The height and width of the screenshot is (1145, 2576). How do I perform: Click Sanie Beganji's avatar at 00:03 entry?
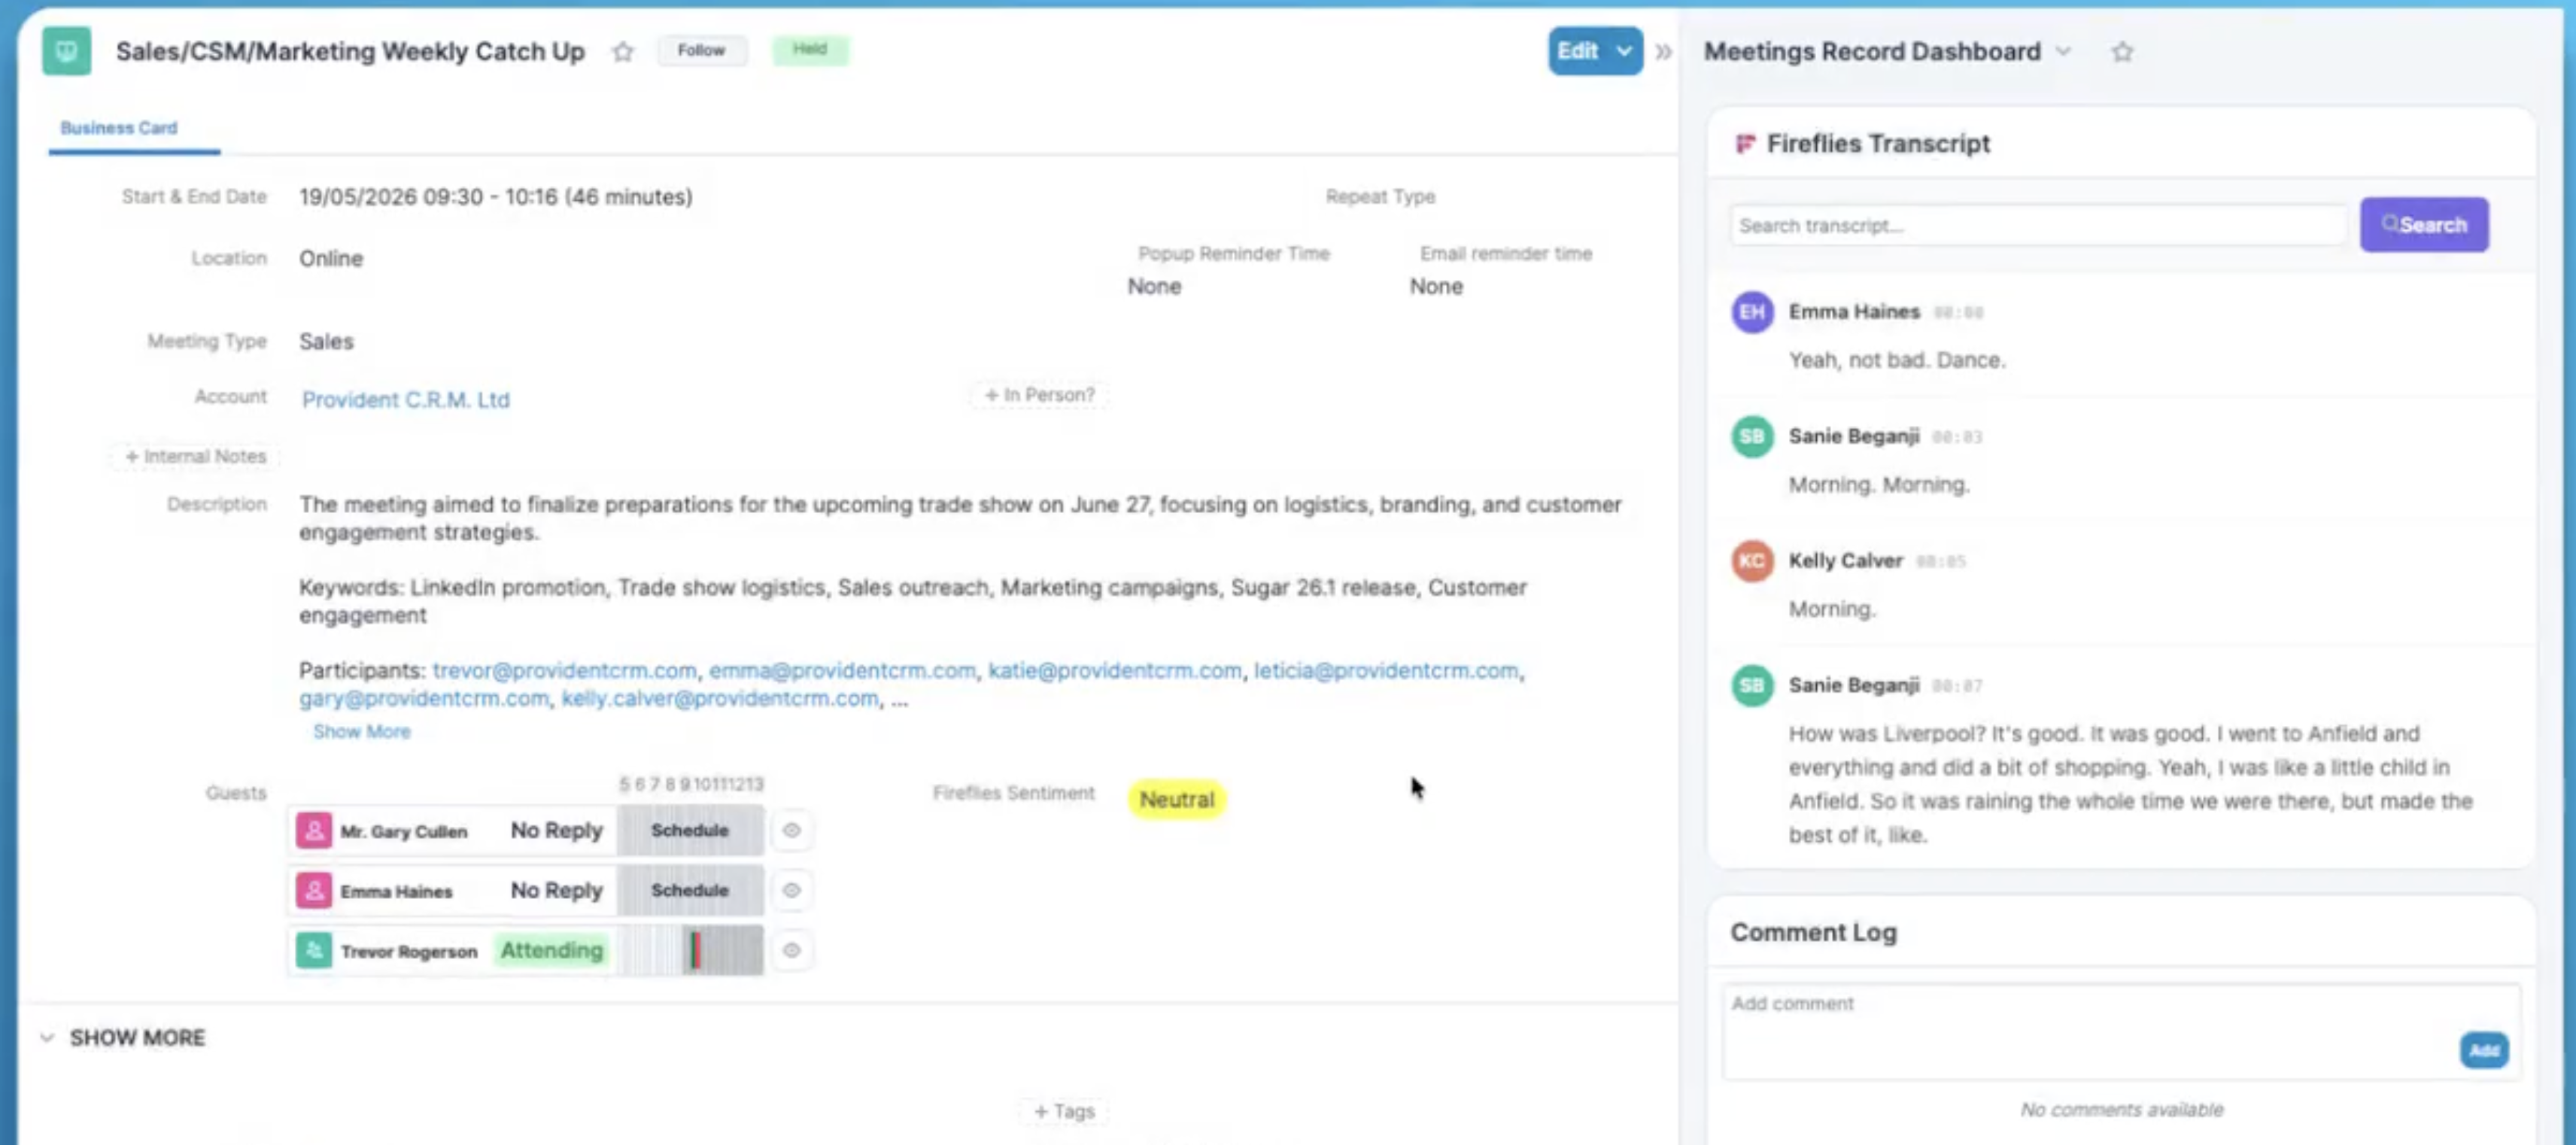click(1752, 437)
